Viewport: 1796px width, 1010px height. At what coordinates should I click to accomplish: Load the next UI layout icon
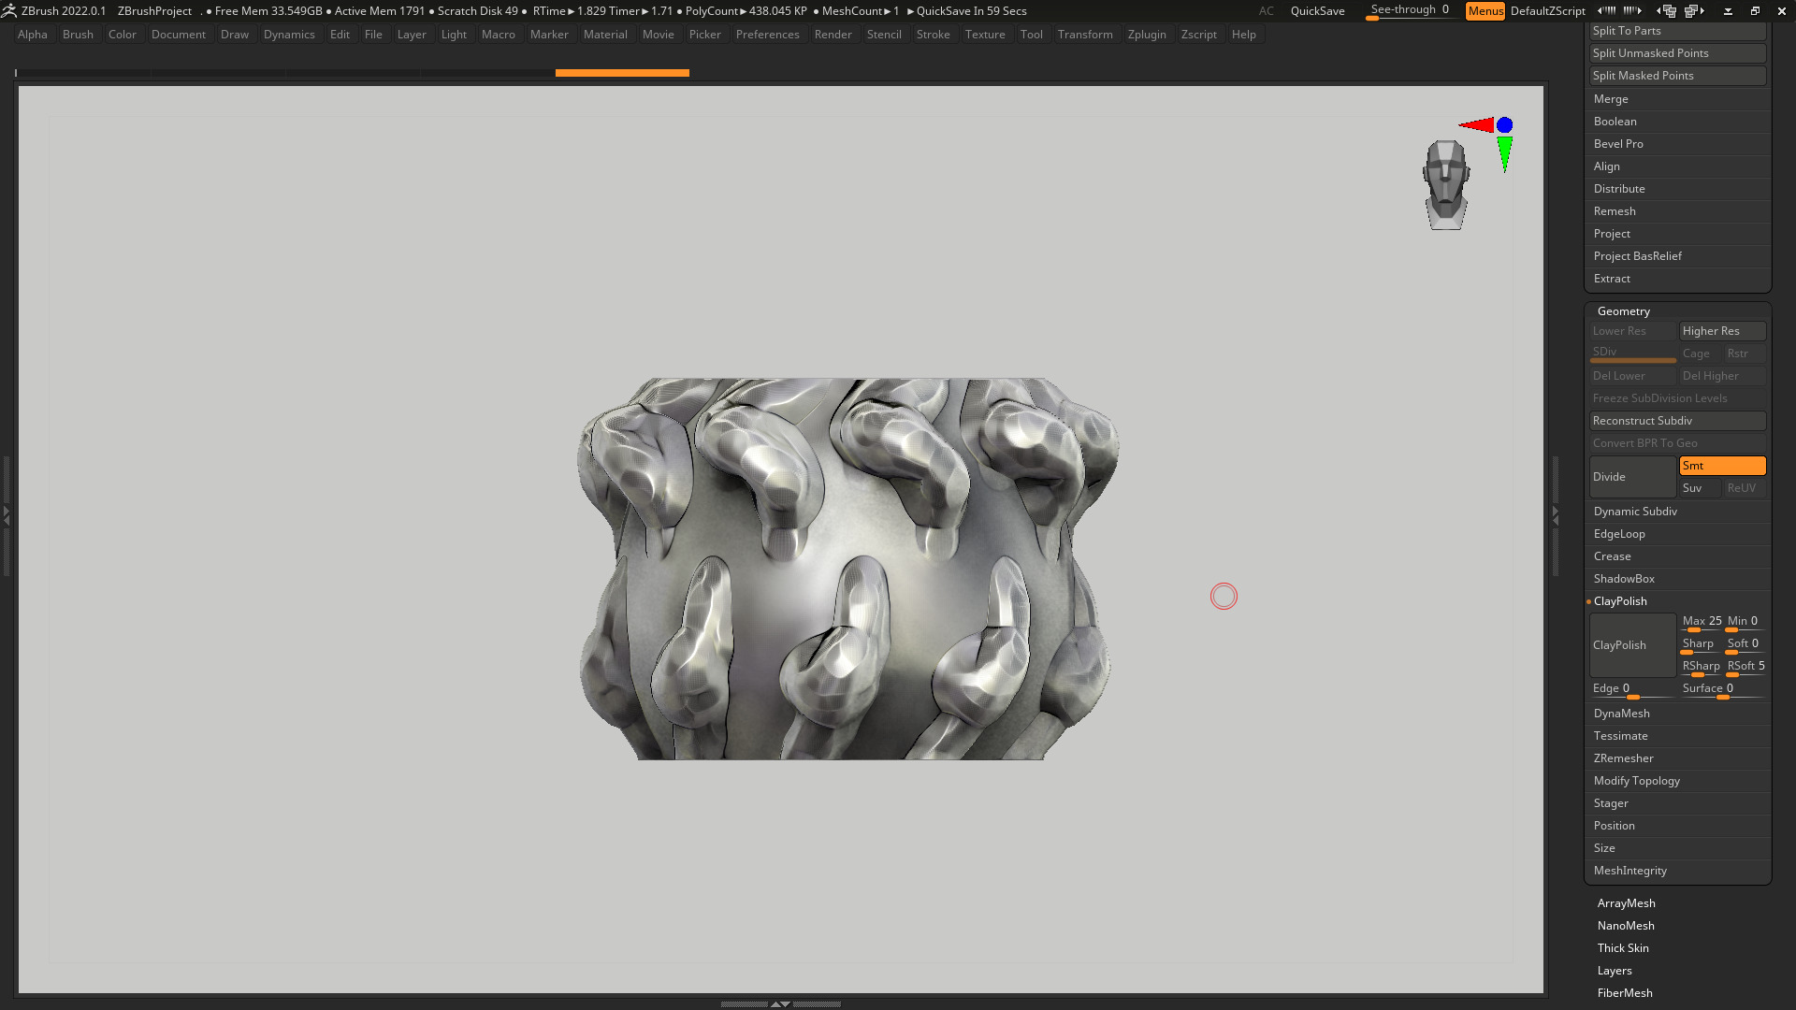(1694, 11)
